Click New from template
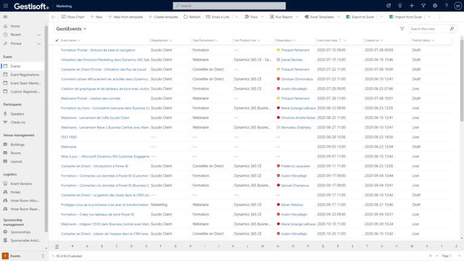The image size is (464, 261). (x=126, y=17)
